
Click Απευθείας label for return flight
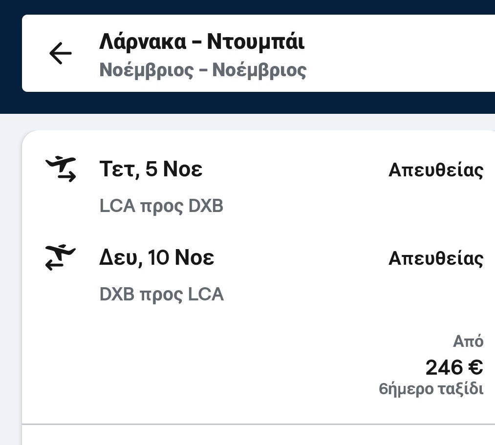click(x=435, y=258)
